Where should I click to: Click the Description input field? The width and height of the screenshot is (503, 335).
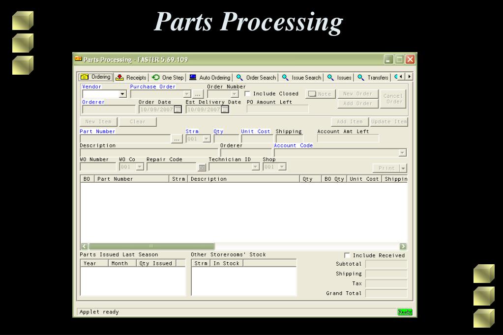pyautogui.click(x=149, y=153)
